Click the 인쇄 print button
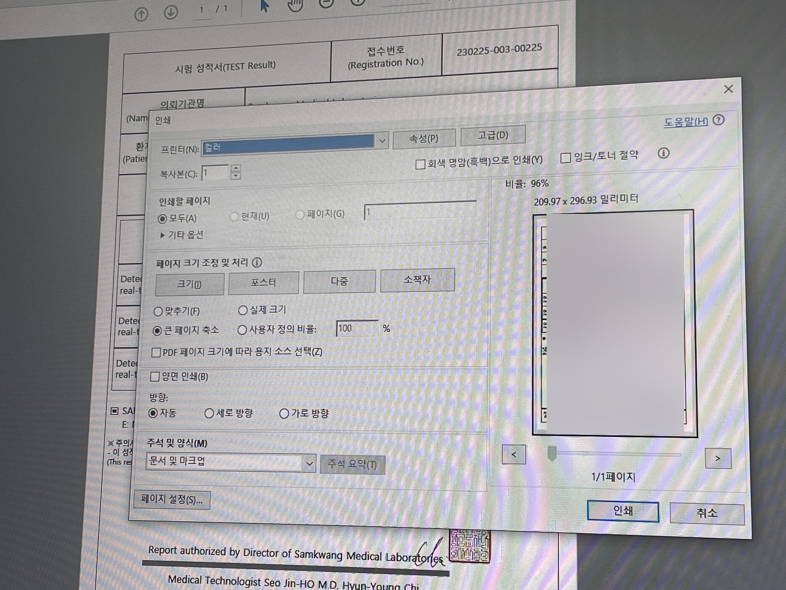Screen dimensions: 786x590 (623, 511)
